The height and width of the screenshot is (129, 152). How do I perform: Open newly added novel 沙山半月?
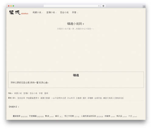(x=71, y=98)
